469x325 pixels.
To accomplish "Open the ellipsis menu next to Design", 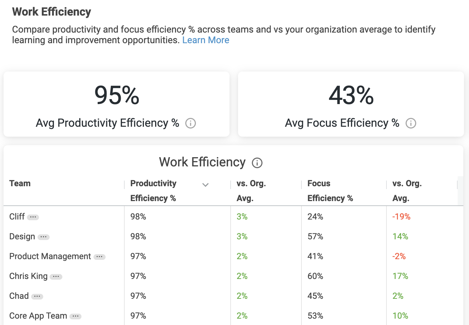I will (x=44, y=237).
